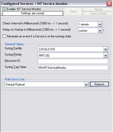
Task: Open Delay on Startup dropdown arrow
Action: coord(100,31)
